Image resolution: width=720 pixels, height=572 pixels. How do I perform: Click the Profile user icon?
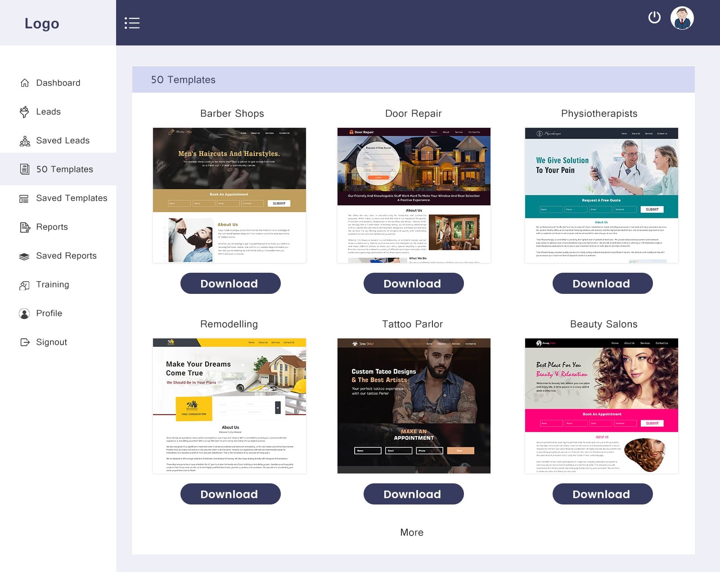pos(24,314)
